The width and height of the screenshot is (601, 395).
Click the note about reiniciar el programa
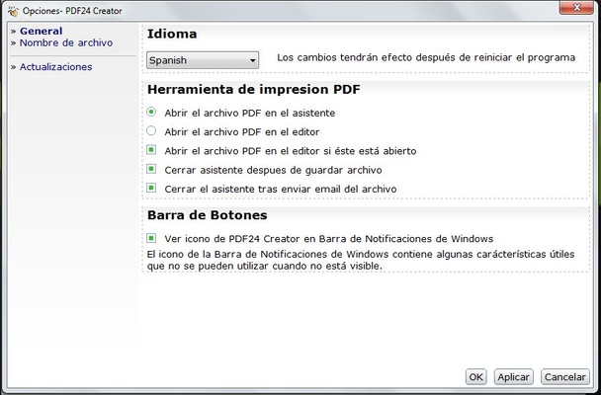pyautogui.click(x=426, y=58)
